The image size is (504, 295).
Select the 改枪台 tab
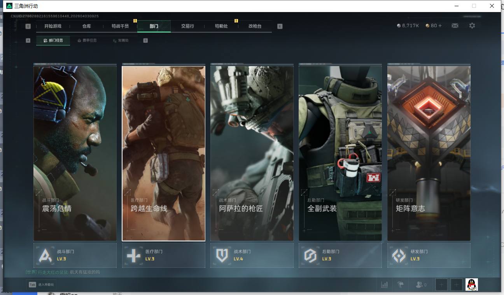tap(255, 26)
